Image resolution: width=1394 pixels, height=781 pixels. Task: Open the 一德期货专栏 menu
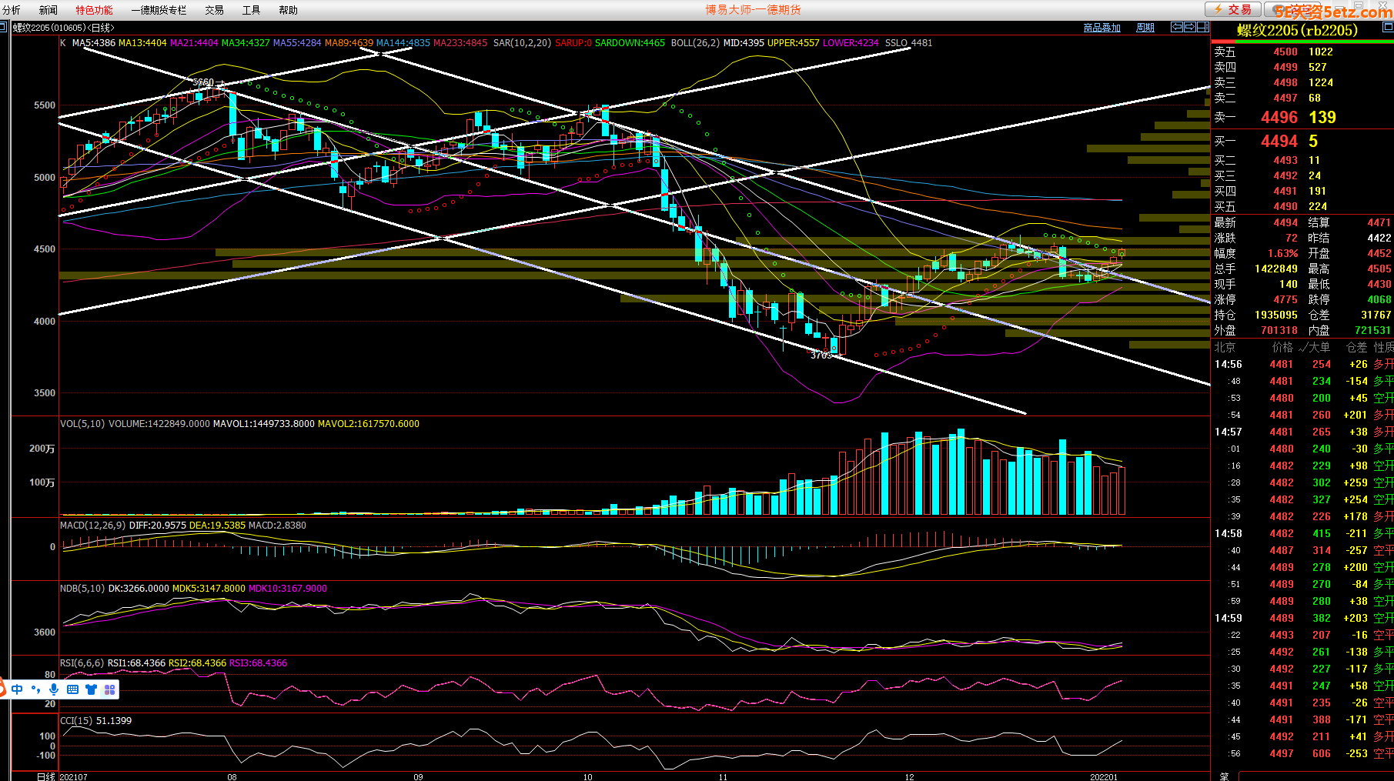(x=159, y=10)
